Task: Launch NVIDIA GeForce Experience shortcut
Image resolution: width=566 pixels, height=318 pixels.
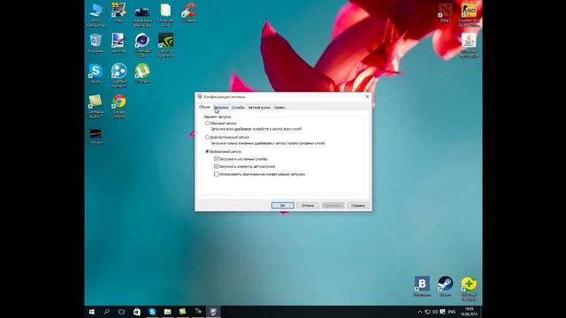Action: coord(165,45)
